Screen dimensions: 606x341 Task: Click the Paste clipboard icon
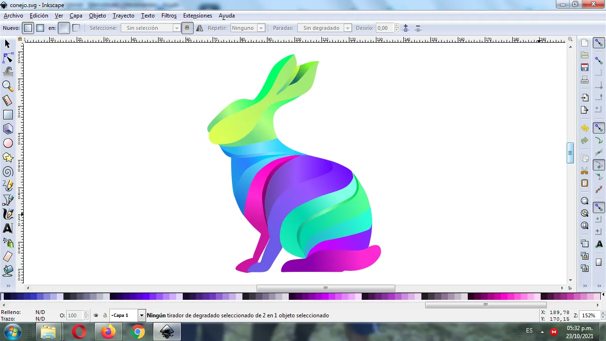(585, 183)
